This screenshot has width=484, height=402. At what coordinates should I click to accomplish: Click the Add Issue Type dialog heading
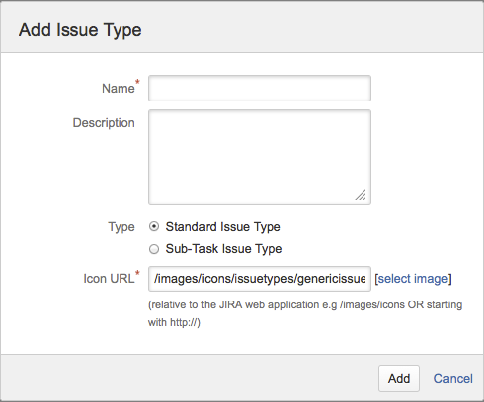81,30
